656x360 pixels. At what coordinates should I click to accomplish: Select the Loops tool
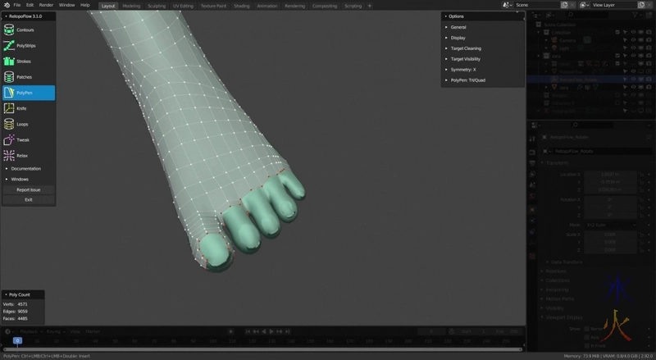[29, 125]
